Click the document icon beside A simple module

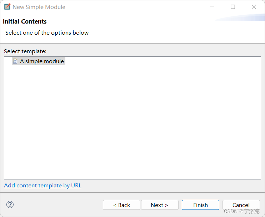click(x=15, y=61)
